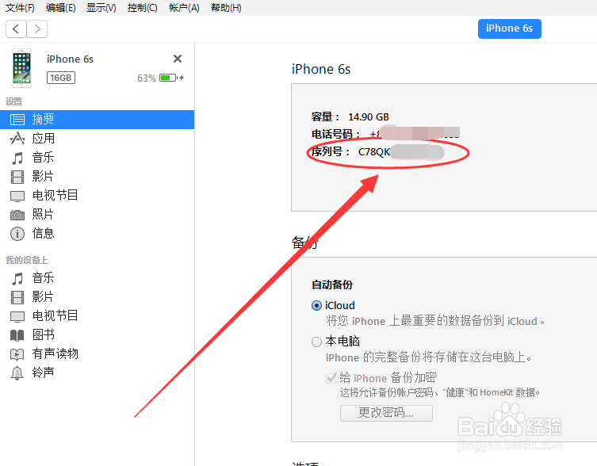Click the 自动备份 heading text
Image resolution: width=597 pixels, height=466 pixels.
[332, 285]
